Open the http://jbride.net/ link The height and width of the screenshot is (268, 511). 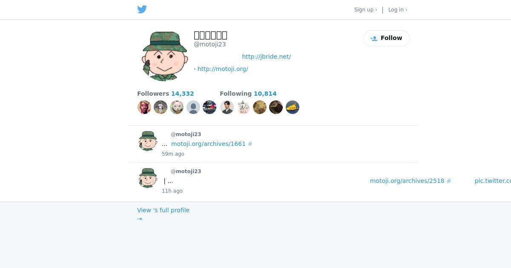point(267,57)
